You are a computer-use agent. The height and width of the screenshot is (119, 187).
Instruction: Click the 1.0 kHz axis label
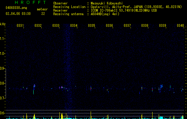tap(2, 54)
